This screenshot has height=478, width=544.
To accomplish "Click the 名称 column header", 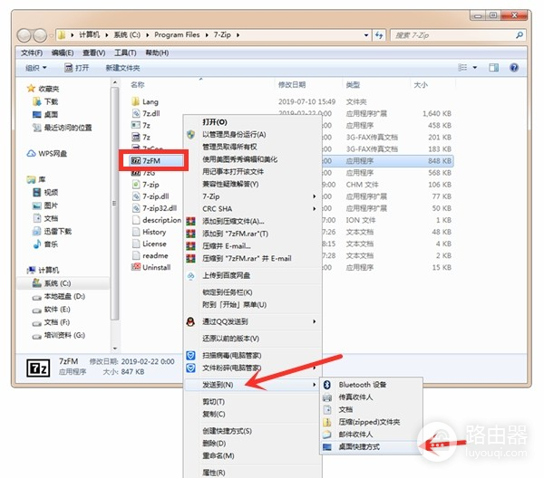I will pyautogui.click(x=138, y=84).
